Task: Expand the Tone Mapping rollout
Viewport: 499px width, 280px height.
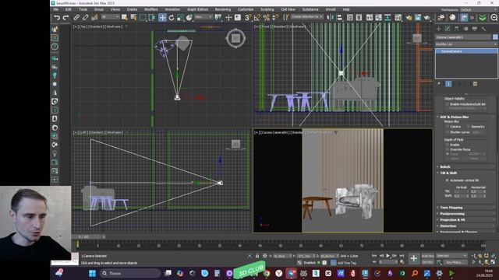Action: click(x=451, y=208)
